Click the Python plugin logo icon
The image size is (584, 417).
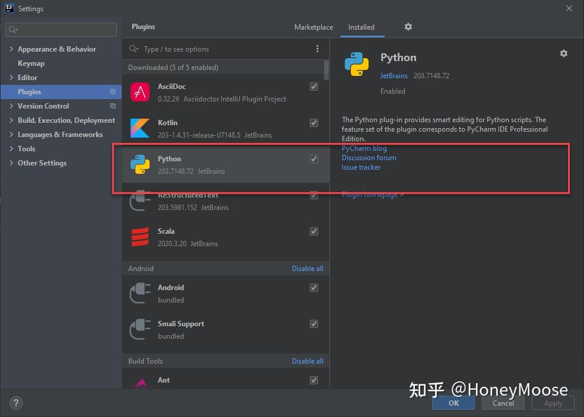tap(139, 164)
